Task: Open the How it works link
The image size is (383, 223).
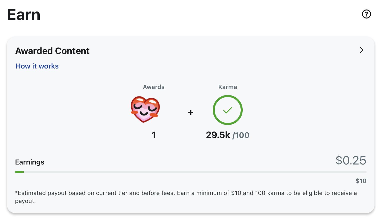Action: click(x=37, y=66)
